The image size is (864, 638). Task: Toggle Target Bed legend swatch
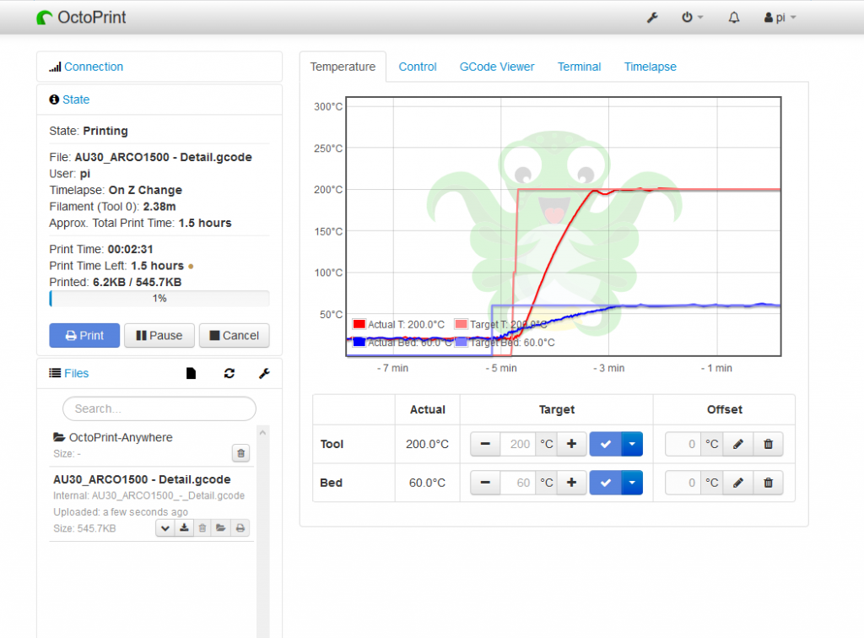click(x=462, y=342)
